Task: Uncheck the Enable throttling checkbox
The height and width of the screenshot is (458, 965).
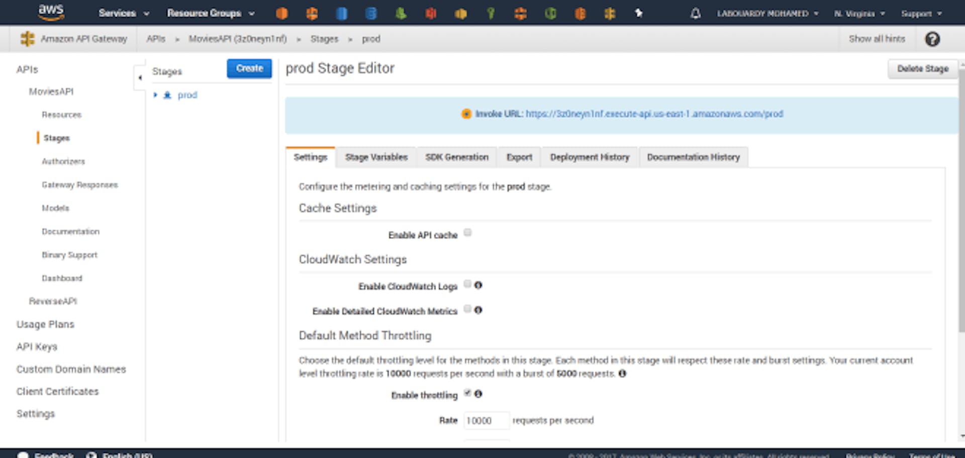Action: [x=467, y=393]
